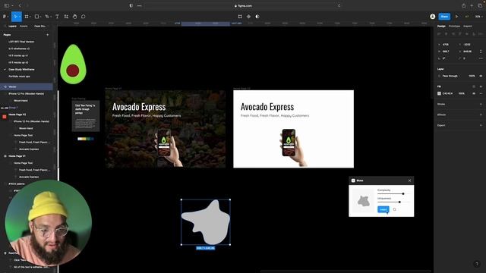Open the shape tools dropdown arrow

point(40,17)
